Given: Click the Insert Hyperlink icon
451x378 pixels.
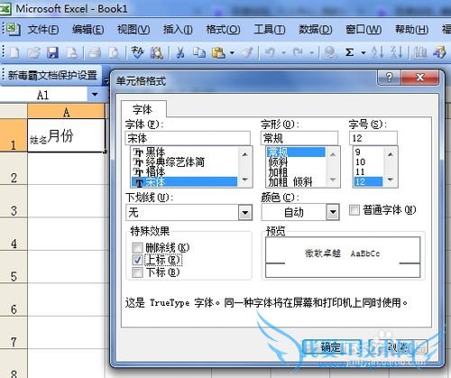Looking at the screenshot, I should pyautogui.click(x=330, y=53).
